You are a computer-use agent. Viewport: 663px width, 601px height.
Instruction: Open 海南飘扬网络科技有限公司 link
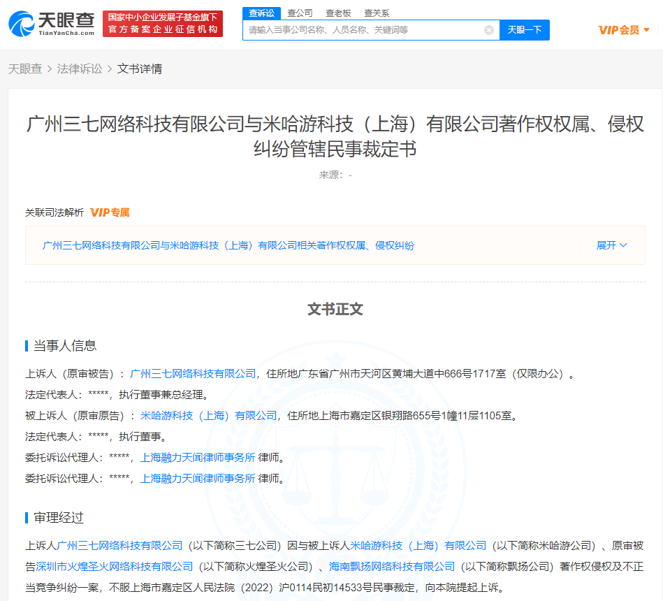(x=392, y=566)
